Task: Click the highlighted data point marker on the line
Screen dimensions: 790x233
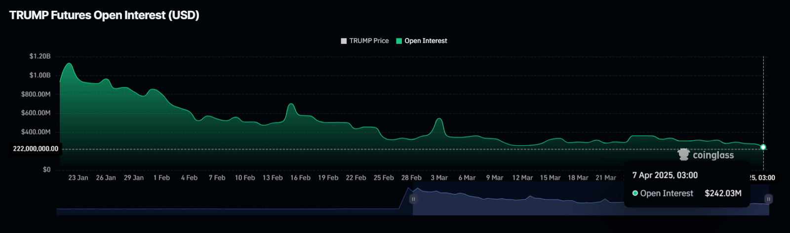Action: click(x=763, y=147)
